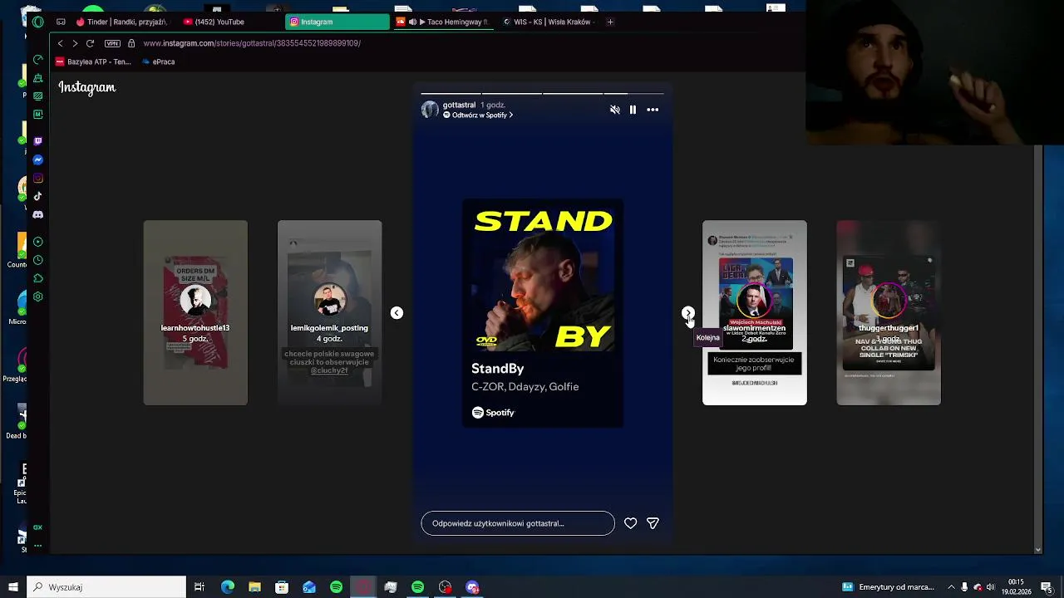
Task: Open a new browser tab
Action: click(610, 22)
